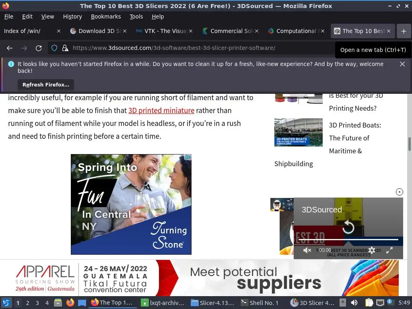Close the 'Commercial Sol' tab
This screenshot has height=309, width=412.
[x=257, y=31]
